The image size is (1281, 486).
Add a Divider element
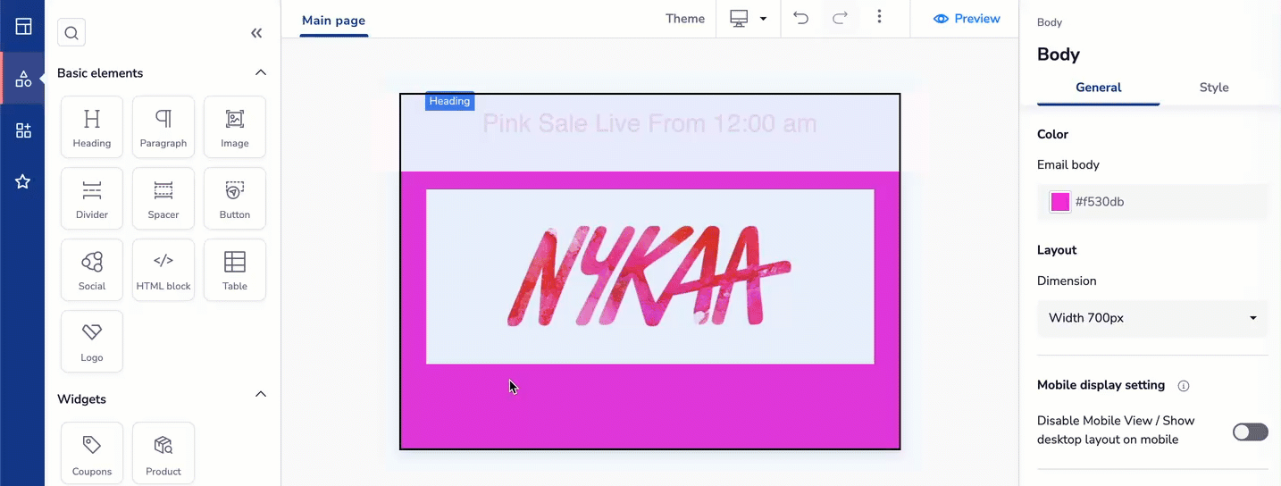point(92,198)
